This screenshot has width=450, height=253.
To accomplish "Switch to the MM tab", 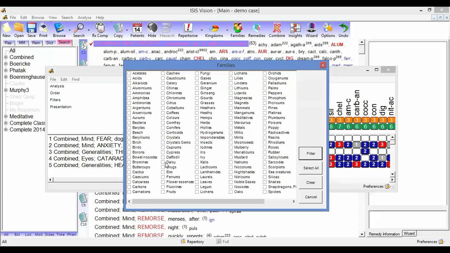I will (x=22, y=43).
